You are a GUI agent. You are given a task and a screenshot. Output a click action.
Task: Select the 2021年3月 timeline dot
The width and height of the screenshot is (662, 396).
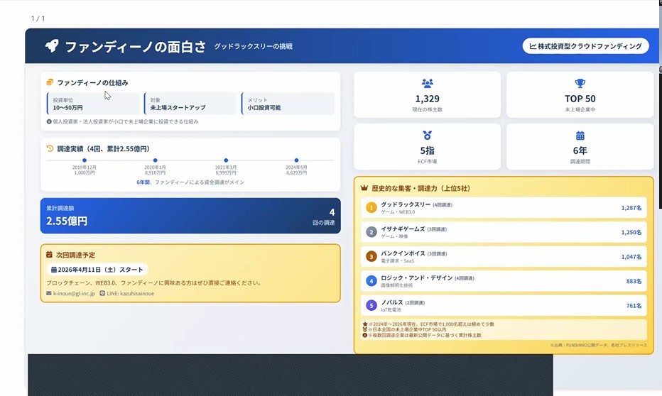[226, 160]
